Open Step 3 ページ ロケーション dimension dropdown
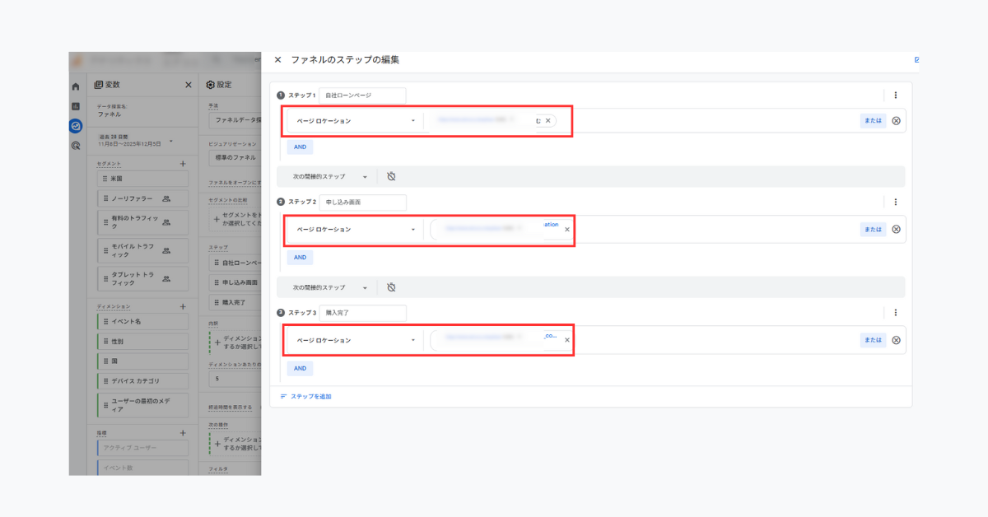 point(355,340)
